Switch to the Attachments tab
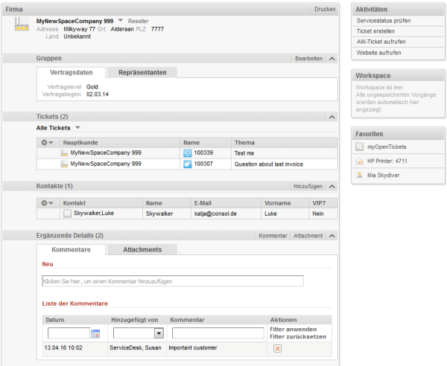The width and height of the screenshot is (447, 366). tap(142, 250)
